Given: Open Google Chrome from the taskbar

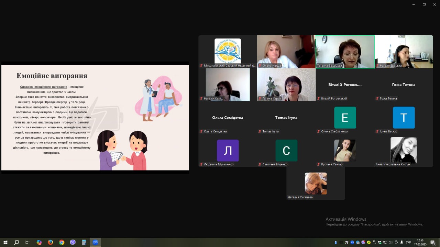Looking at the screenshot, I should point(62,242).
